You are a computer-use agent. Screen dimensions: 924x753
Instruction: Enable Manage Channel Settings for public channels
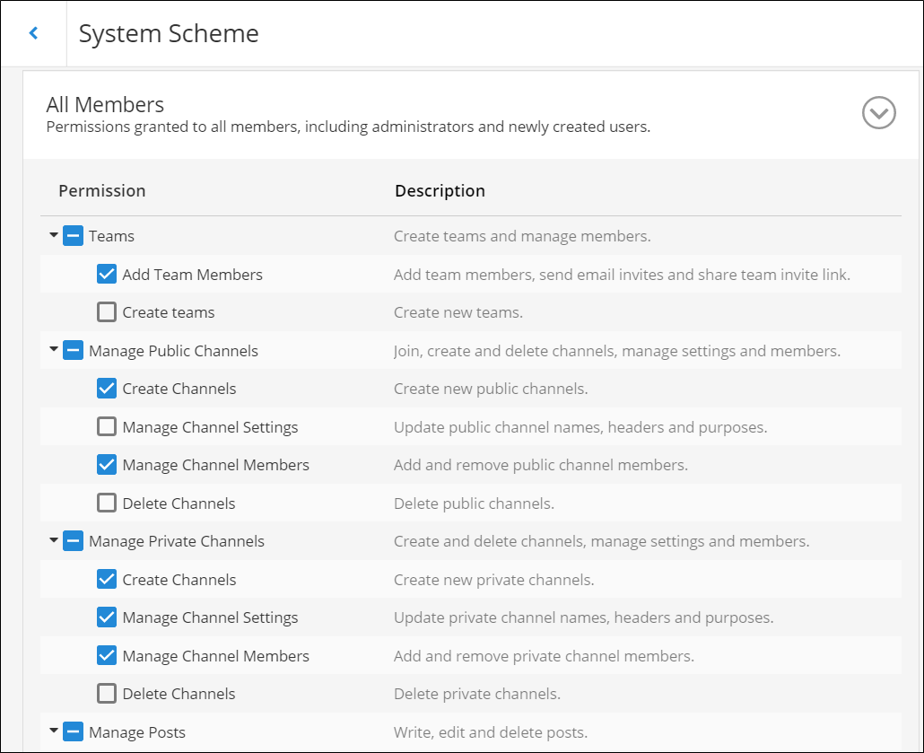[107, 426]
